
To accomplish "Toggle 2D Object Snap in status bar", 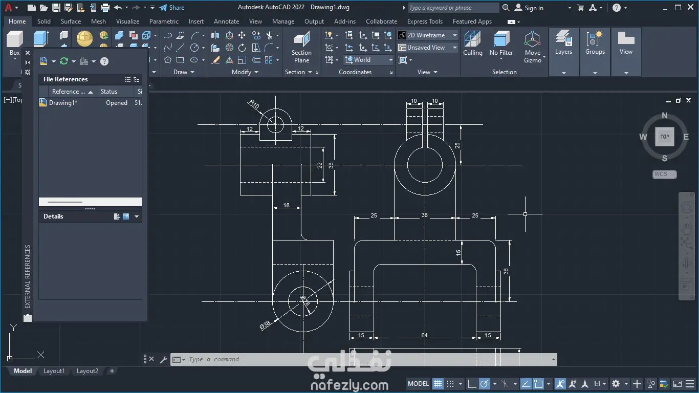I will [538, 383].
